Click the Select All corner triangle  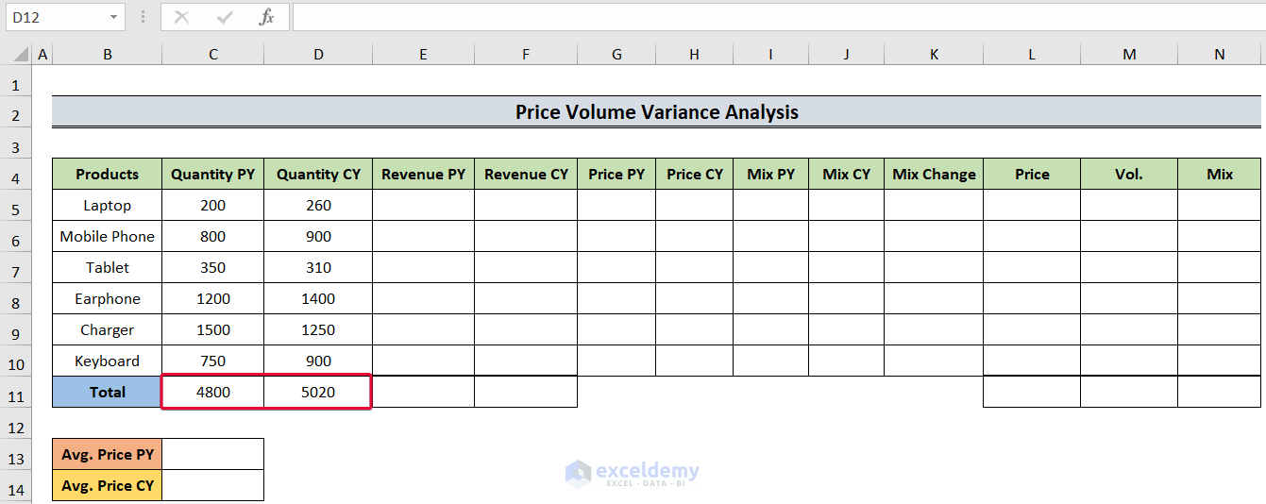pos(15,55)
